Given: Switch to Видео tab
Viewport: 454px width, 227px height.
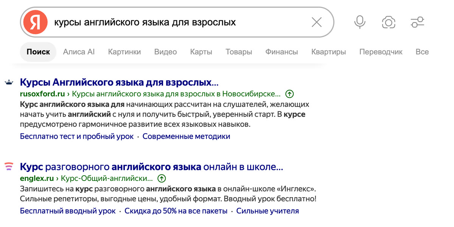Looking at the screenshot, I should point(165,52).
